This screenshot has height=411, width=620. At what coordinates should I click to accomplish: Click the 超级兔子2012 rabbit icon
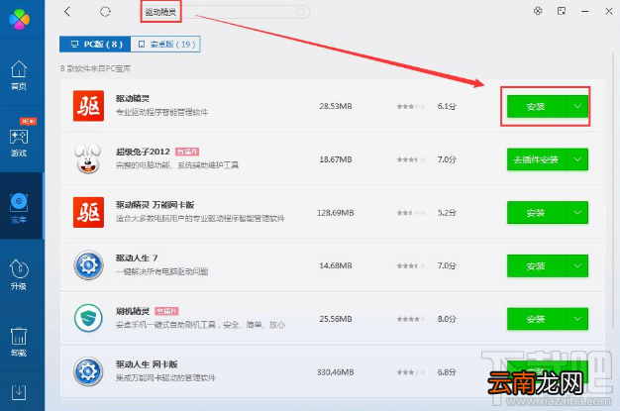(x=88, y=158)
